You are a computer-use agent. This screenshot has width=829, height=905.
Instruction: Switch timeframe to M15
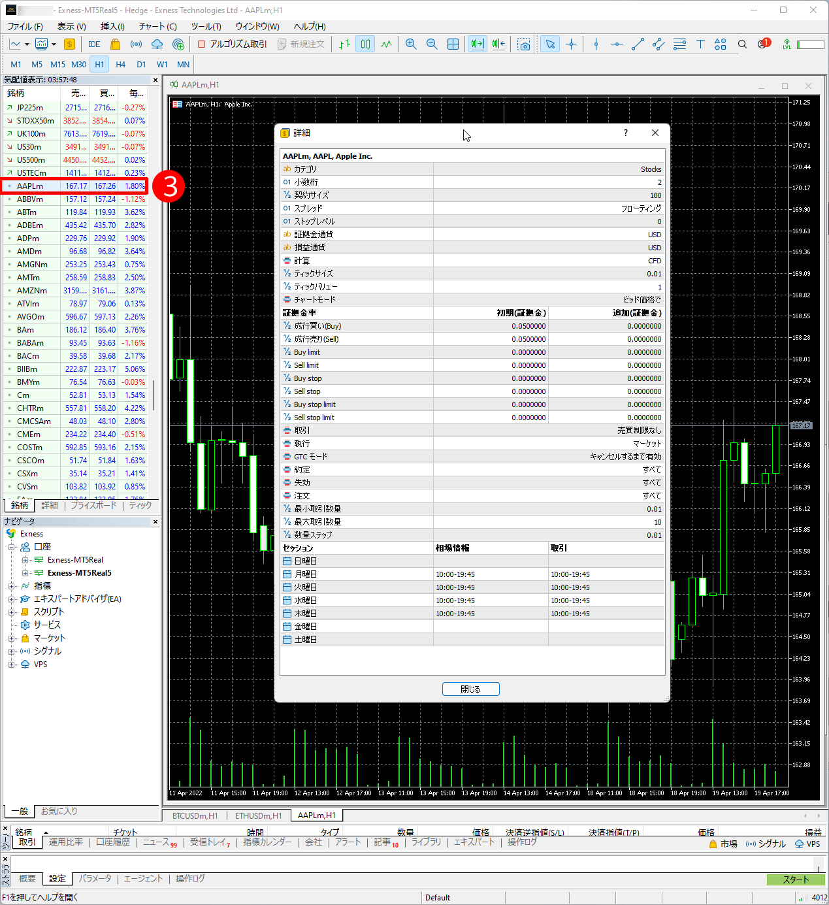coord(58,64)
